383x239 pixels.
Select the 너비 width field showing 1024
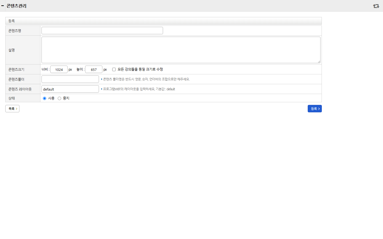pyautogui.click(x=59, y=69)
